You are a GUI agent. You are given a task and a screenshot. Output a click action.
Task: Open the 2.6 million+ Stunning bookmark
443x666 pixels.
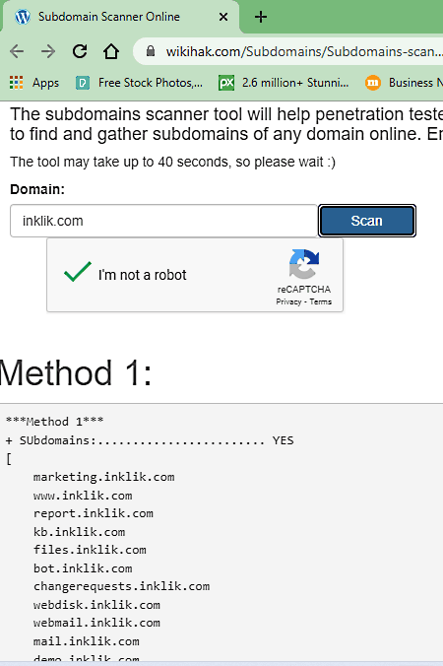(284, 83)
